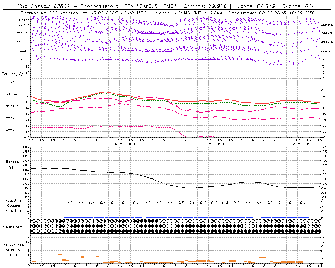Click the station title Yug_Laryak_23867
Viewport: 335px width, 268px height.
tap(44, 6)
